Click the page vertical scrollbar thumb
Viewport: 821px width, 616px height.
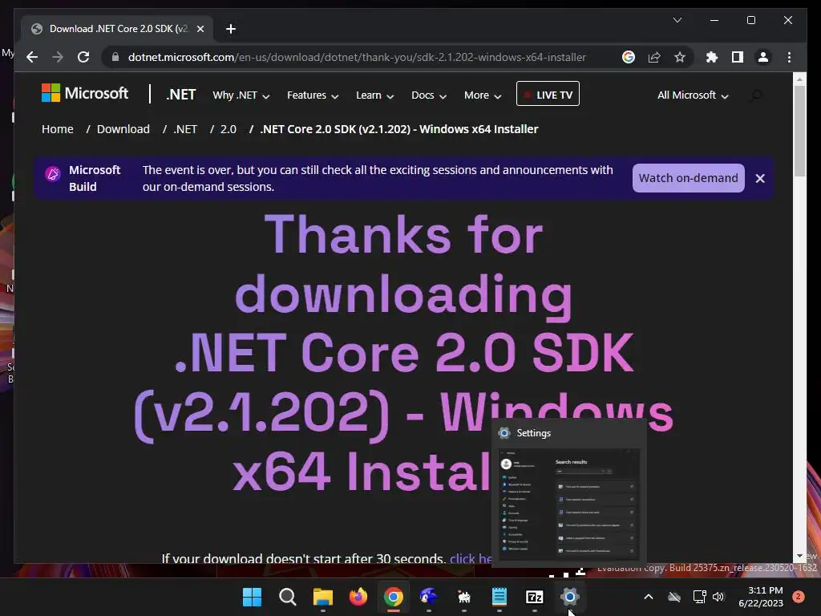click(799, 131)
